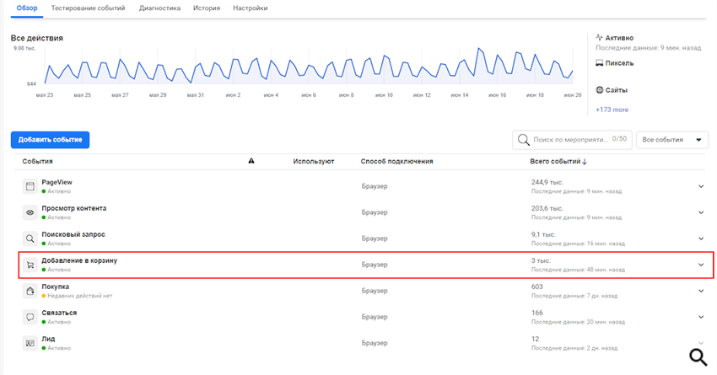The height and width of the screenshot is (375, 717).
Task: Click the PageView event icon
Action: (30, 186)
